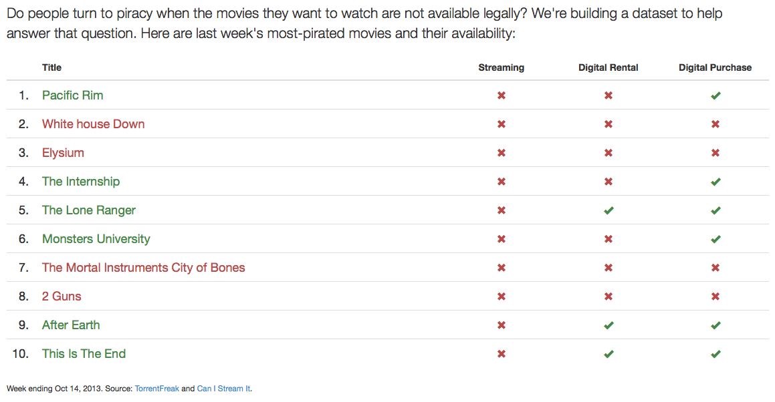This screenshot has width=775, height=402.
Task: Click 2 Guns digital rental X icon
Action: point(608,296)
